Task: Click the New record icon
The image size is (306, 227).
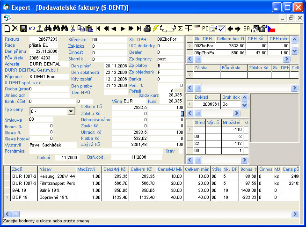Action: pyautogui.click(x=7, y=29)
